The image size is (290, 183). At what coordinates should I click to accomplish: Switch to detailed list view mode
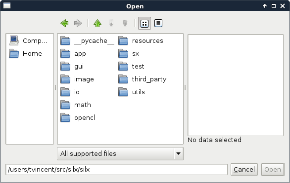click(158, 23)
